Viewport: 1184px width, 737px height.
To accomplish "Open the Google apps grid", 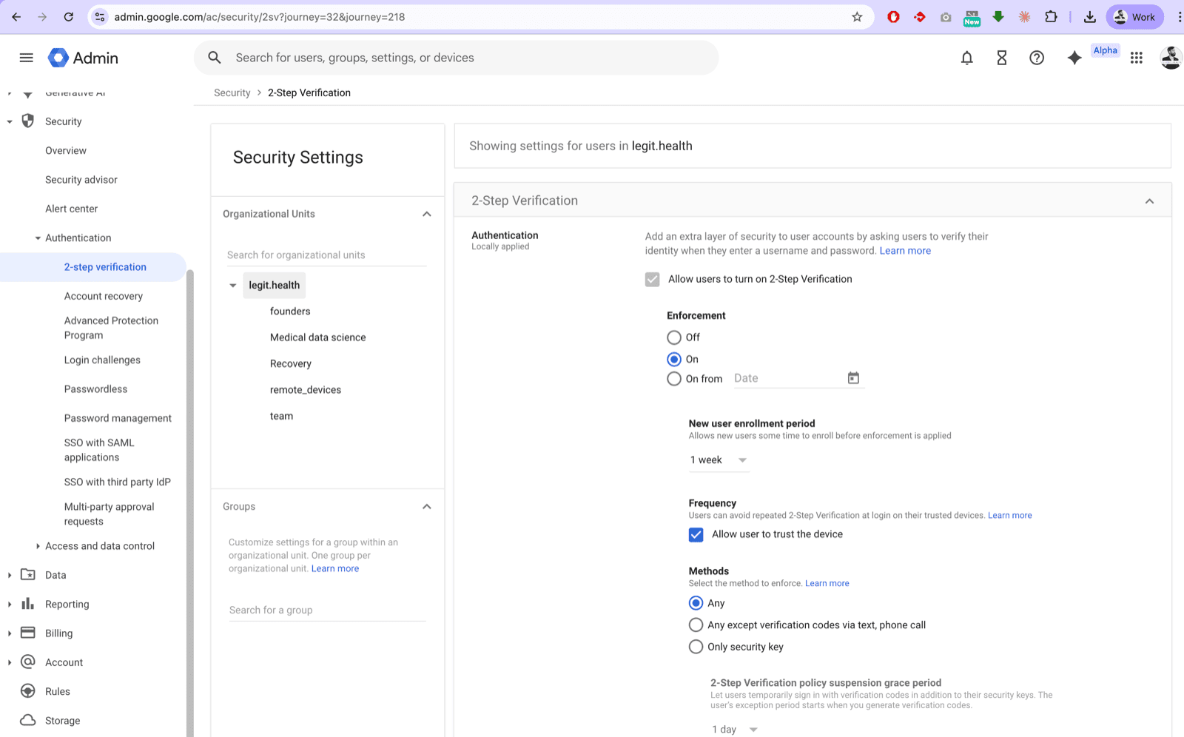I will (x=1137, y=58).
